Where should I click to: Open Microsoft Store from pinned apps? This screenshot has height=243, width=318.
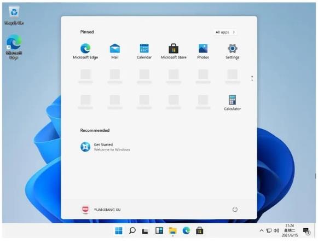click(174, 51)
